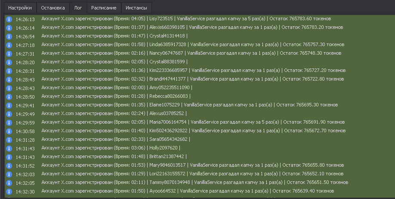Click the timestamp 14:31:52
This screenshot has width=395, height=199.
click(x=25, y=166)
